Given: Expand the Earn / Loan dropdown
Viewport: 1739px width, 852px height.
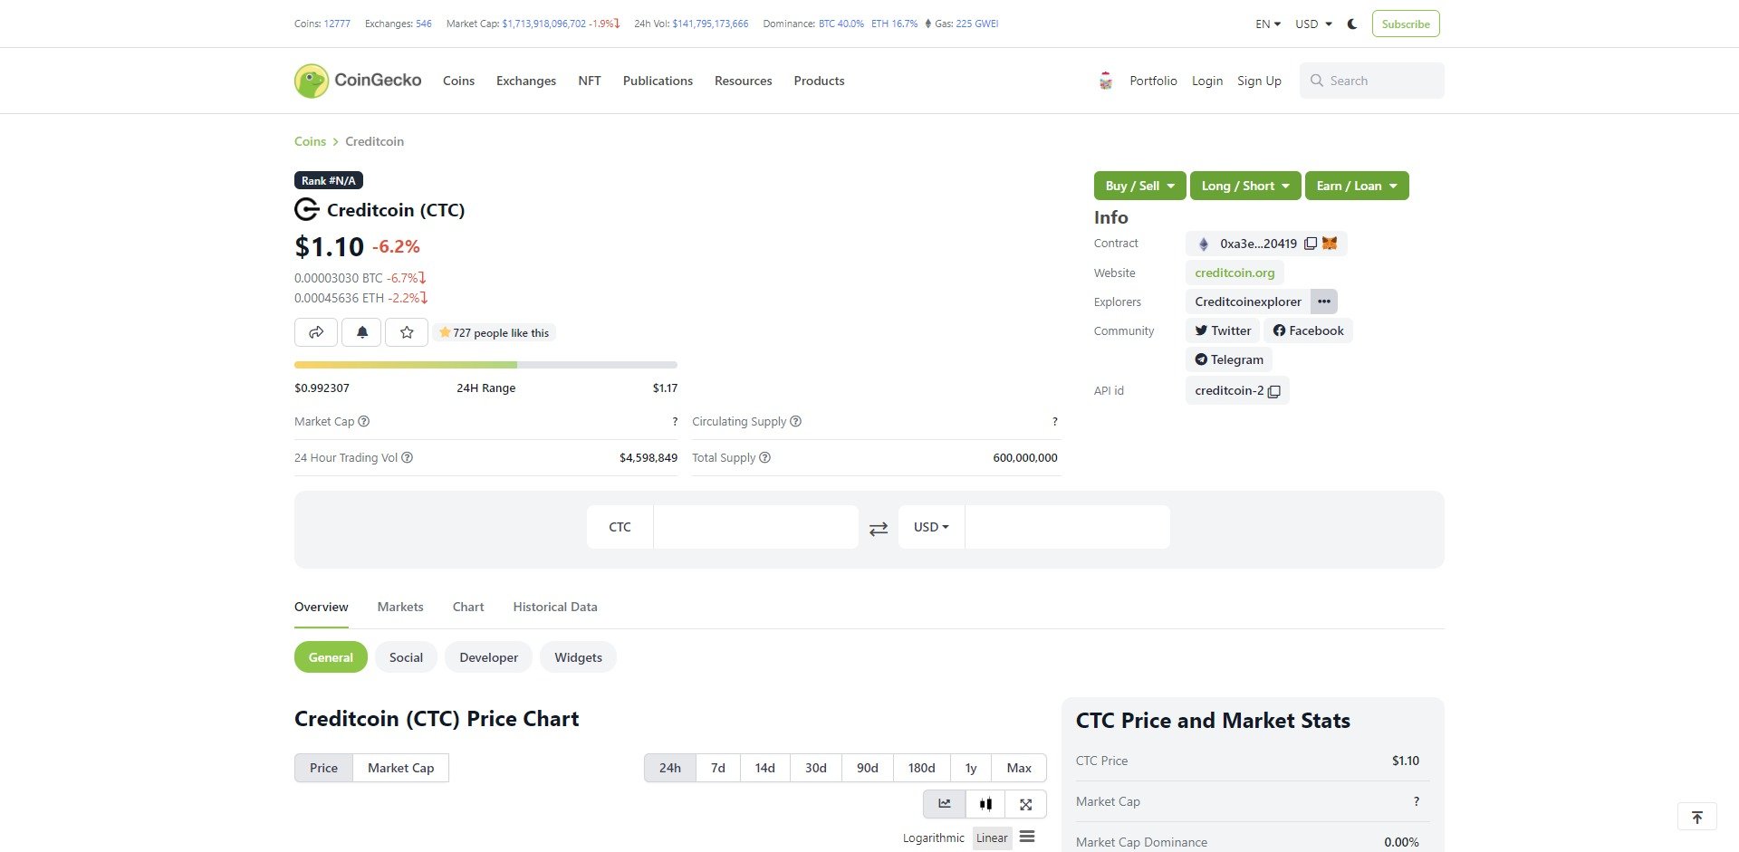Looking at the screenshot, I should [x=1357, y=186].
